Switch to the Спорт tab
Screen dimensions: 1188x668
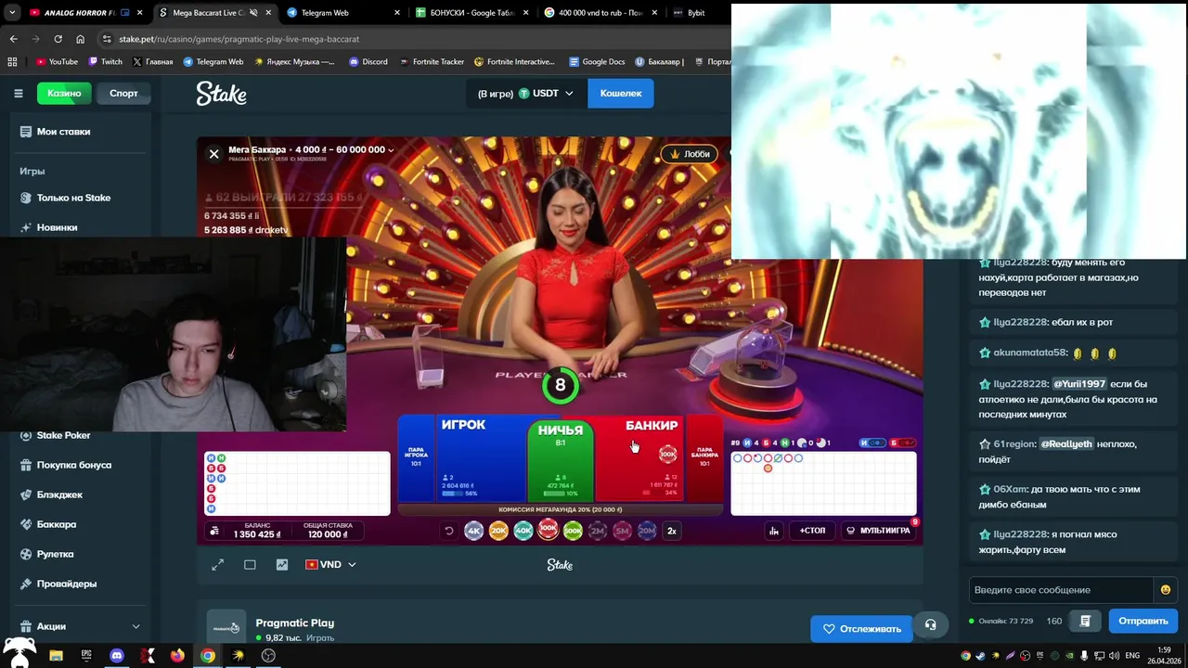coord(123,93)
